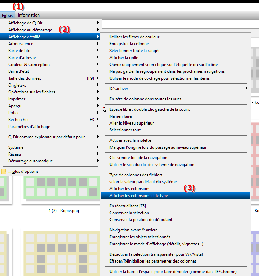Open Taille des données submenu
Screen dimensions: 259x276
point(50,78)
